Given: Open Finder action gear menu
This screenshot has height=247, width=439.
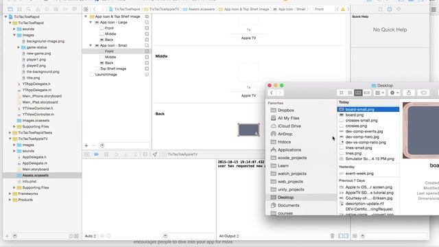Looking at the screenshot, I should pos(394,93).
